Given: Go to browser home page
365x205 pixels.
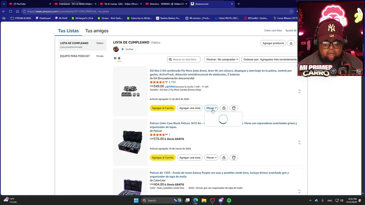Looking at the screenshot, I should pyautogui.click(x=17, y=11).
